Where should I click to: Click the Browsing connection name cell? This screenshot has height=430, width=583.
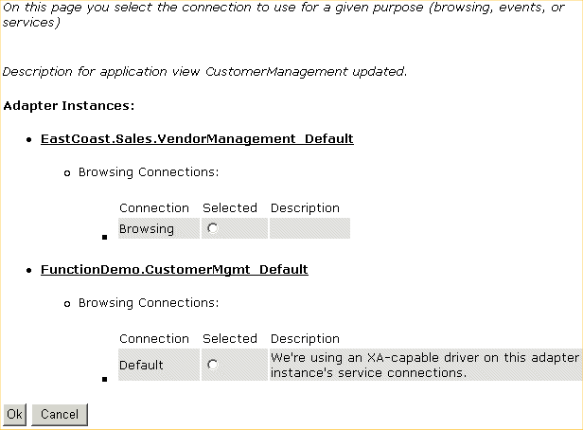point(147,228)
